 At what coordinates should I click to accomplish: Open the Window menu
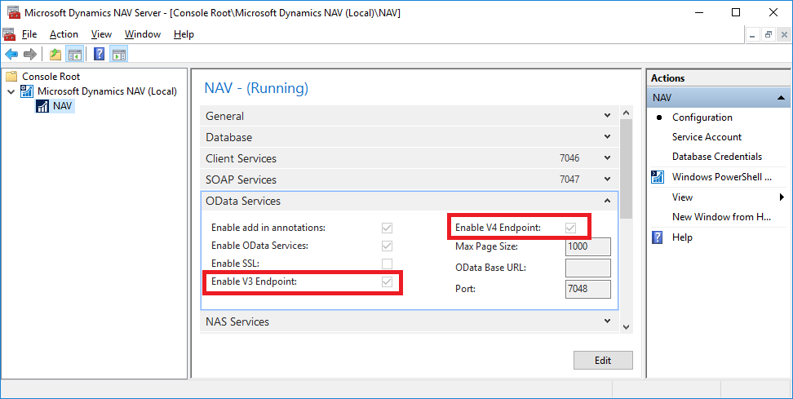[143, 34]
